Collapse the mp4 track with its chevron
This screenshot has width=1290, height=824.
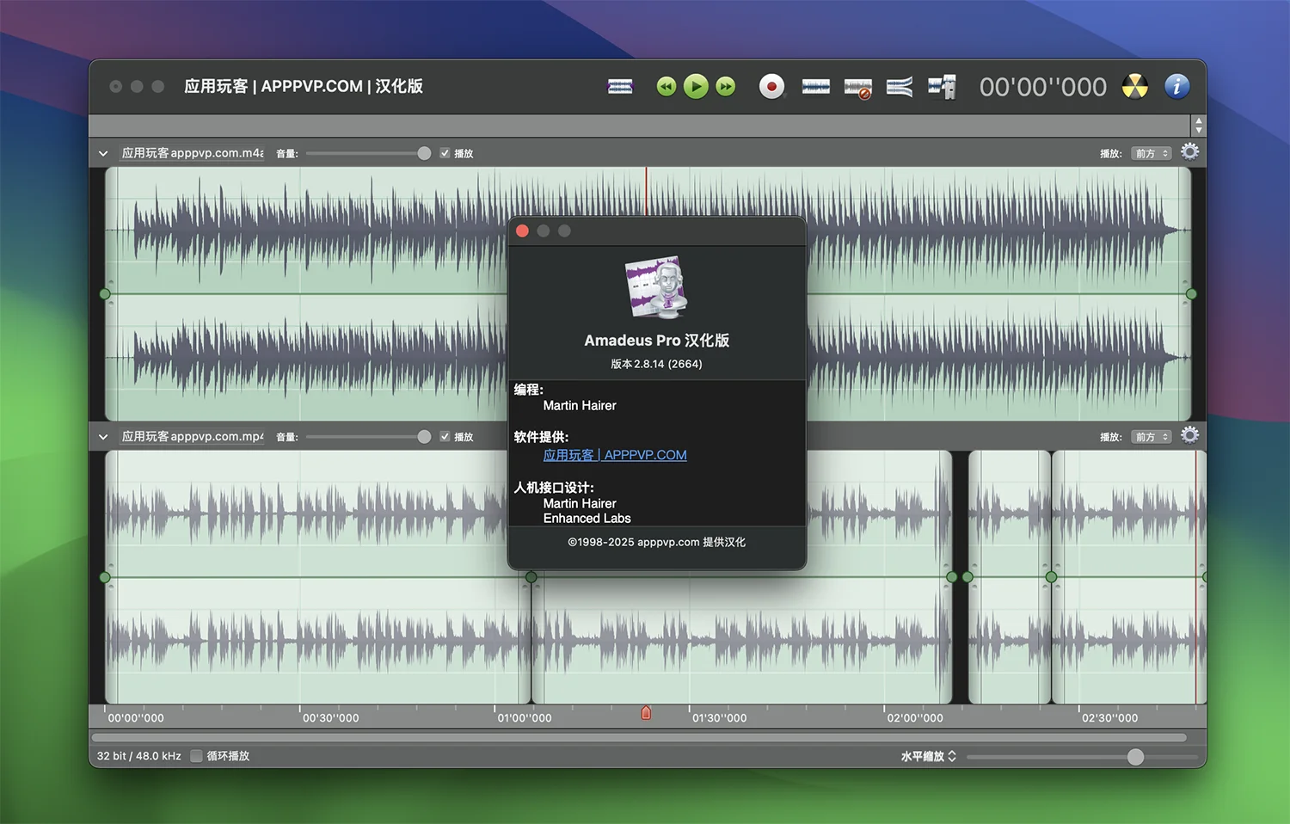103,437
